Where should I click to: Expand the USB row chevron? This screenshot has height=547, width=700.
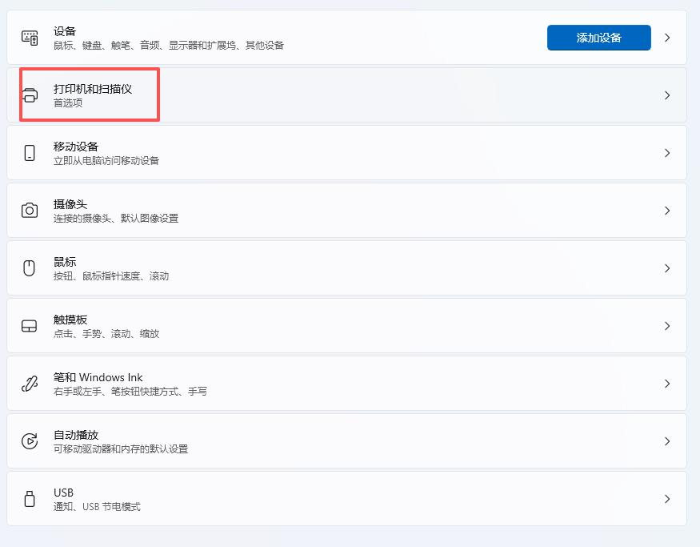point(667,499)
